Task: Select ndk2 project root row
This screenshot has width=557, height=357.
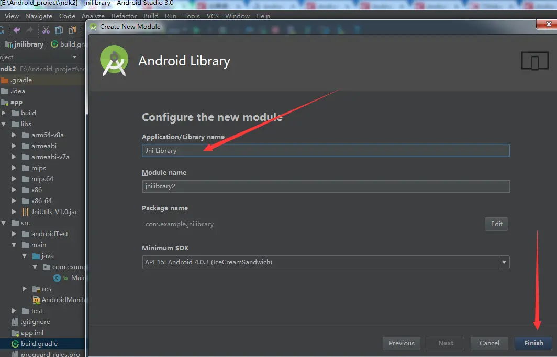Action: 42,69
